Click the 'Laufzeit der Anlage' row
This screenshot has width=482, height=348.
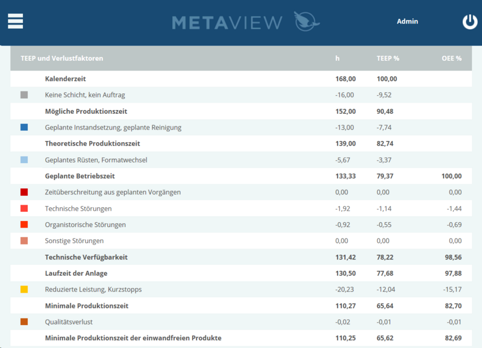tap(76, 273)
